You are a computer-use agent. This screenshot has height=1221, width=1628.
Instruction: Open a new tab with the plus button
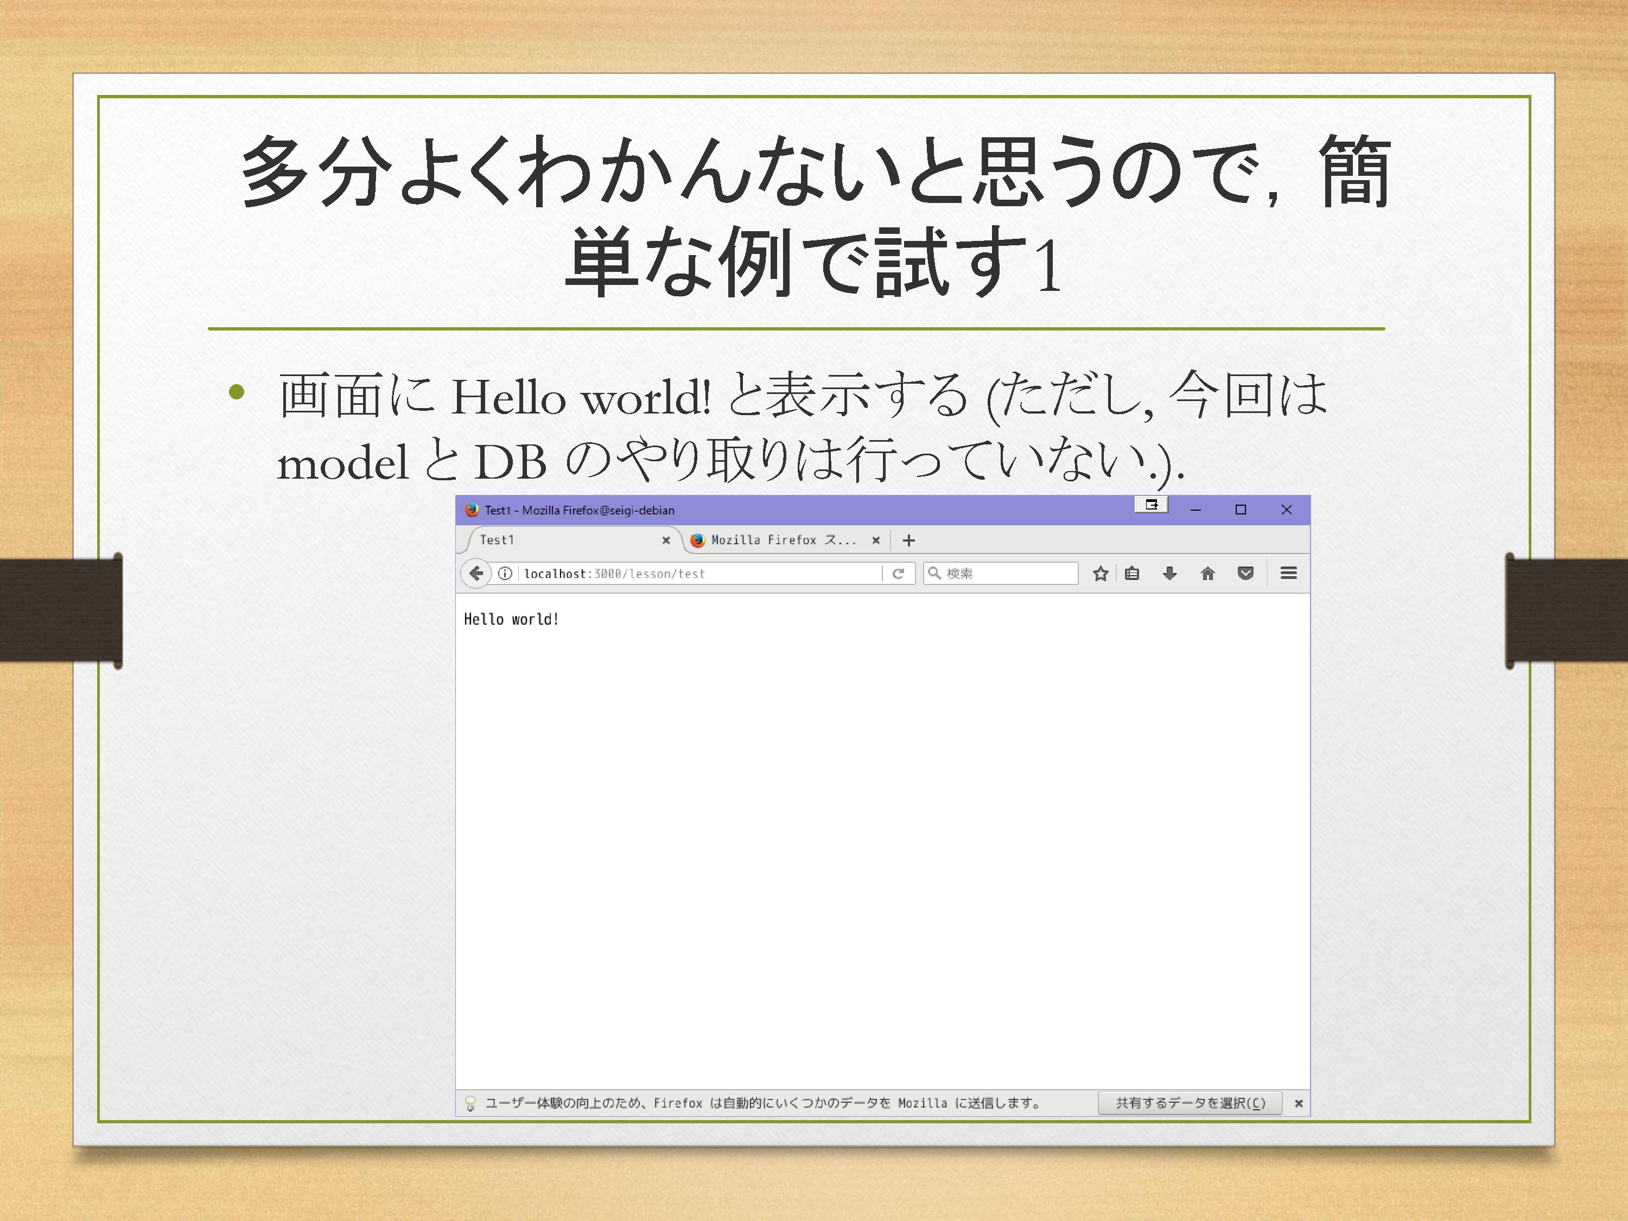(x=909, y=540)
